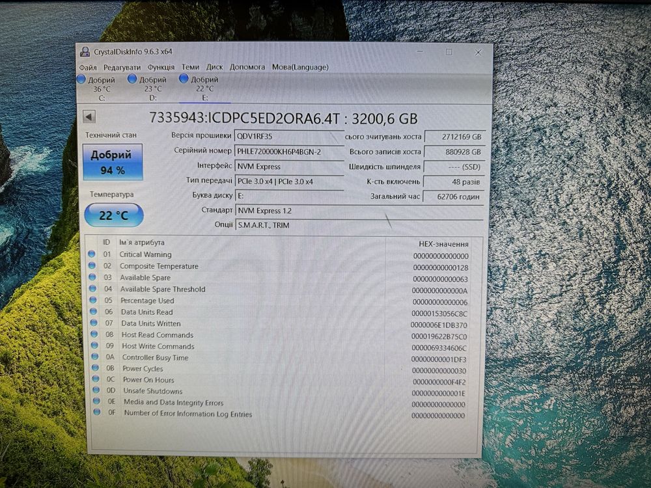Screen dimensions: 651x488
Task: Select the Available Spare Threshold row
Action: coord(278,290)
